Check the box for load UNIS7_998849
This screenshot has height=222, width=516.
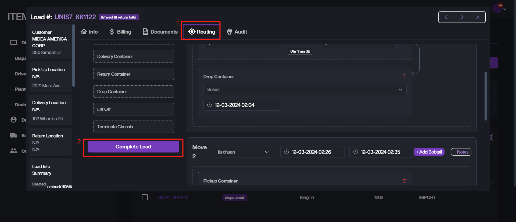click(145, 198)
